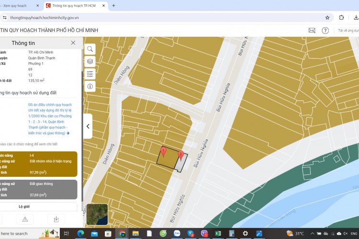Click the envelope contact icon in header
This screenshot has height=239, width=359.
[312, 30]
